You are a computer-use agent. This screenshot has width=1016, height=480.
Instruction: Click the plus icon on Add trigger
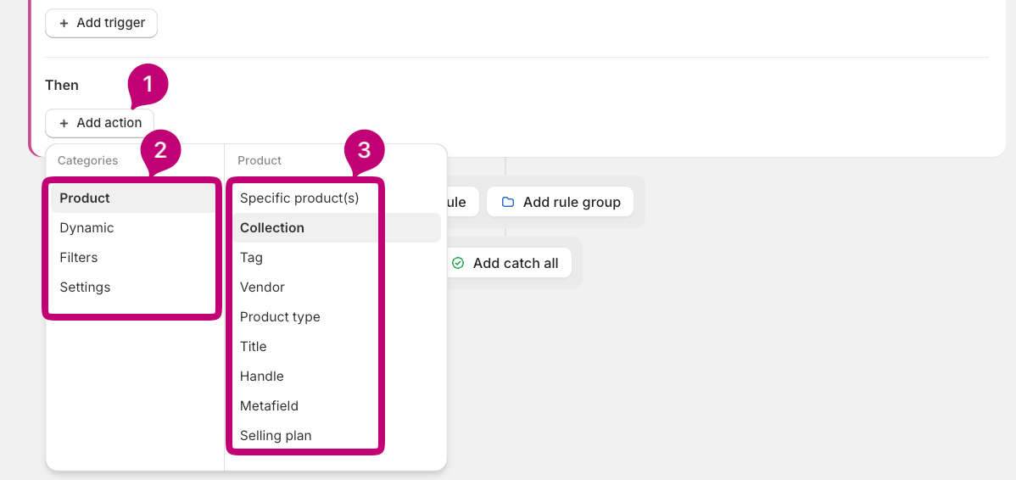tap(64, 23)
